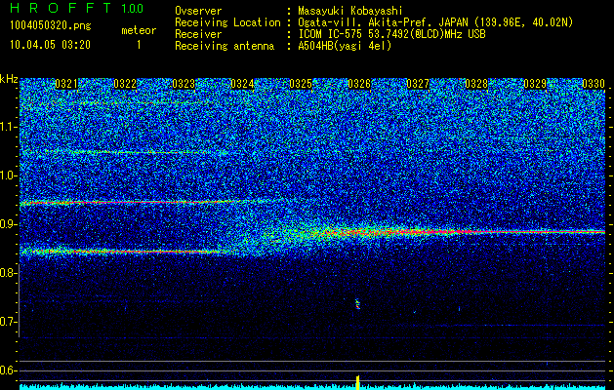Click the 'meteor' count label
Viewport: 614px width, 390px height.
click(x=139, y=30)
